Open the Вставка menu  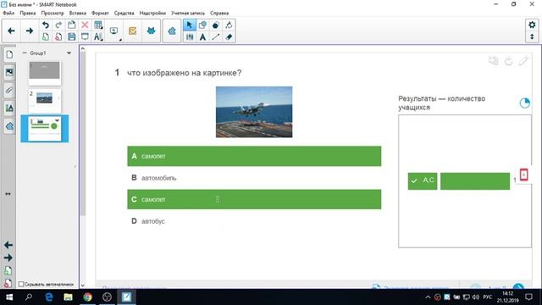coord(77,14)
